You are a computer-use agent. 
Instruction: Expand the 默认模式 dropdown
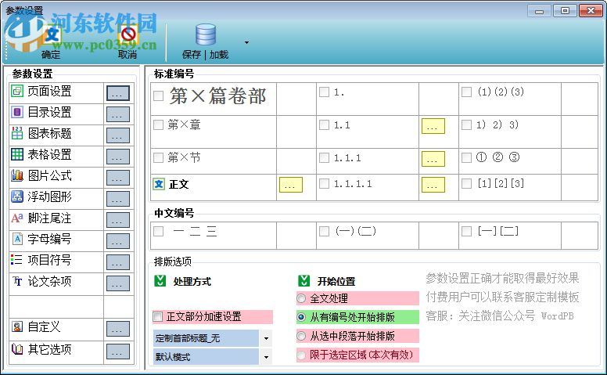266,357
